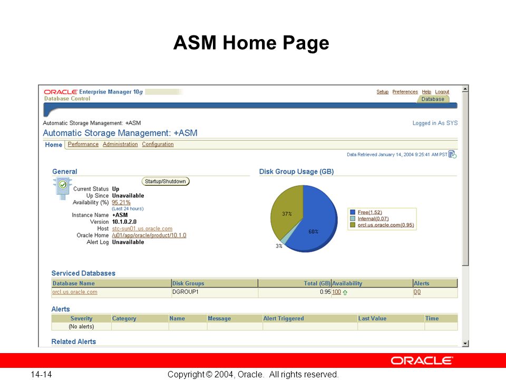Switch to the Performance tab
Viewport: 506px width, 380px height.
[x=83, y=145]
